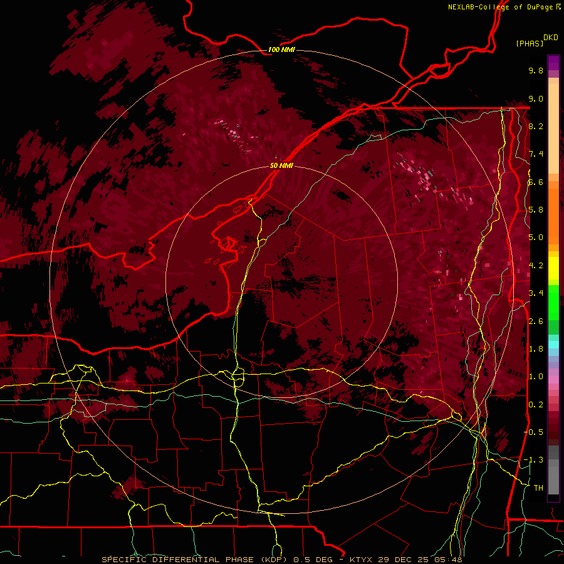This screenshot has height=564, width=564.
Task: Click the 4.2 value on the color scale
Action: tap(536, 266)
